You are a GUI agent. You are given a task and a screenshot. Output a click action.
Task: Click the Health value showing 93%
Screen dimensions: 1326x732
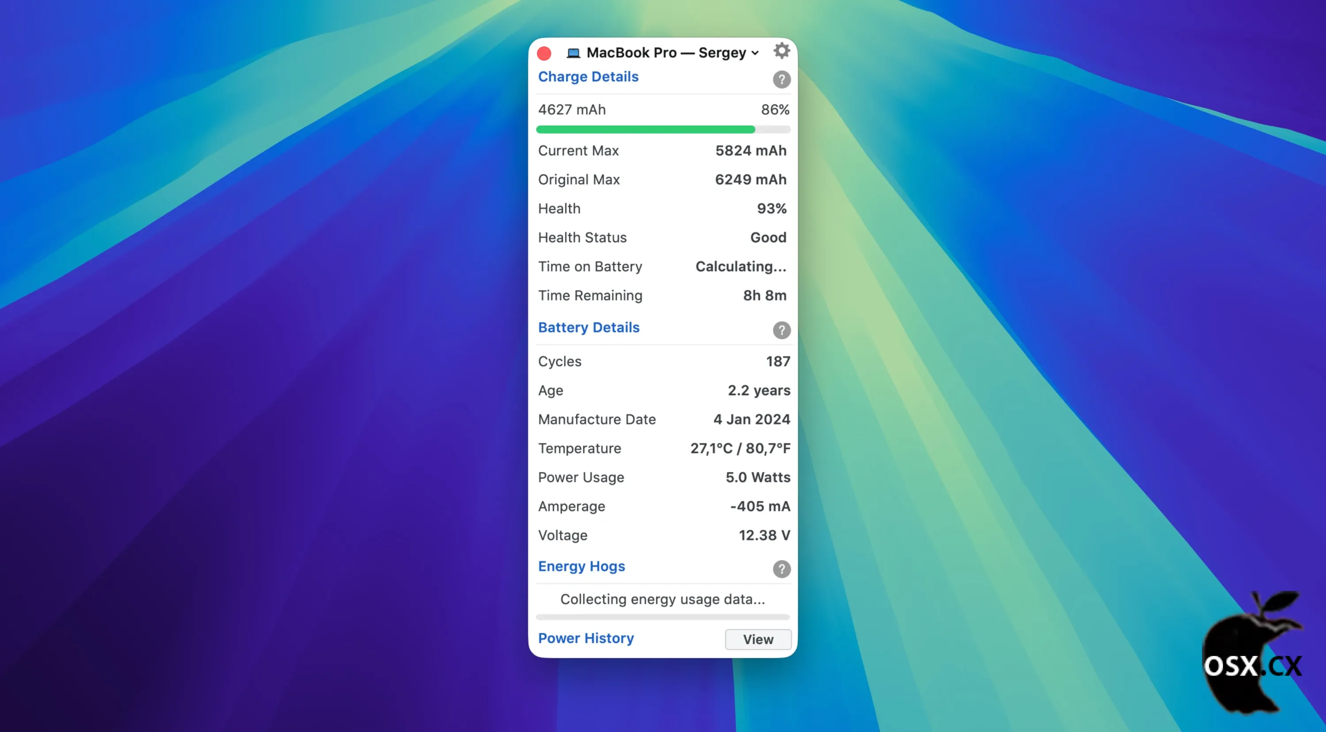coord(771,209)
